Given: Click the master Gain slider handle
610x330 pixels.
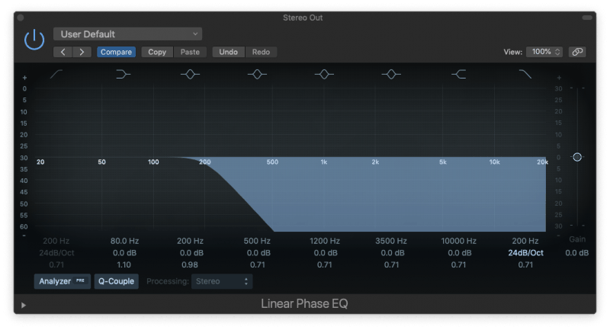Looking at the screenshot, I should pyautogui.click(x=577, y=157).
